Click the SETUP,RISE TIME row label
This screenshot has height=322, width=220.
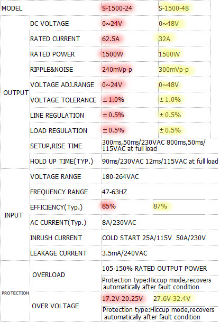(x=56, y=146)
